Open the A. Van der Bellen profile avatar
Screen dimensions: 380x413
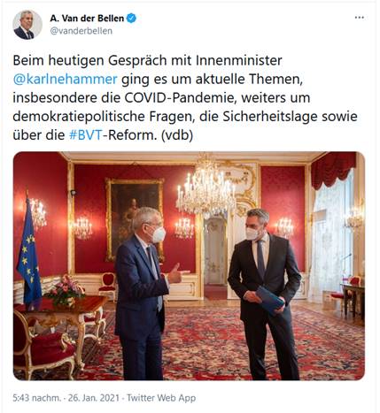click(x=27, y=25)
